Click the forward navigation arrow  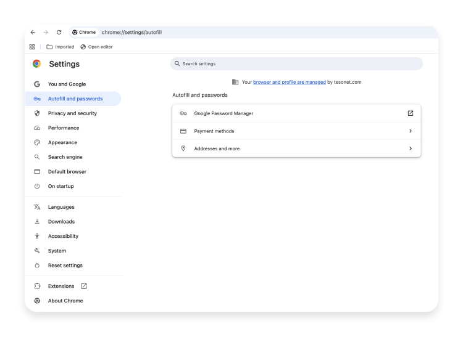[46, 33]
